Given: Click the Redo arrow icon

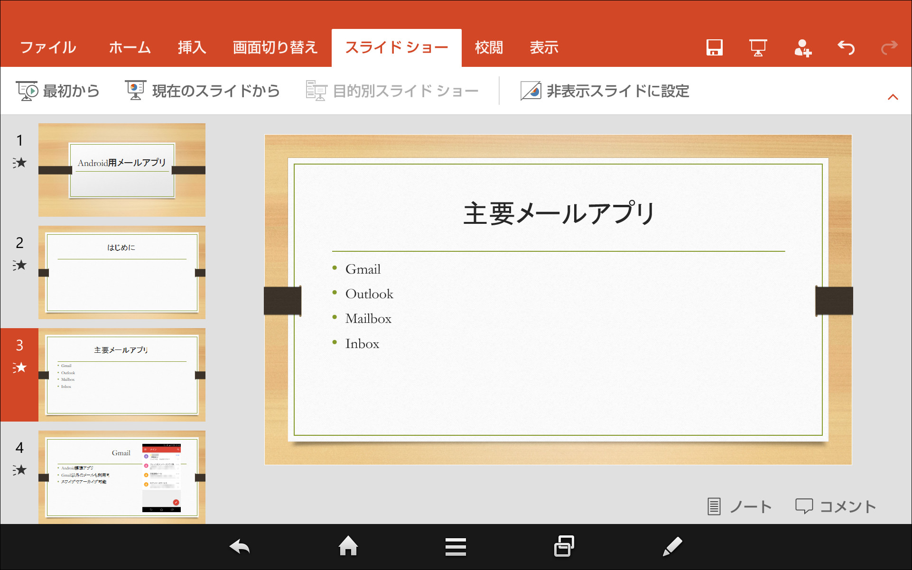Looking at the screenshot, I should point(888,47).
